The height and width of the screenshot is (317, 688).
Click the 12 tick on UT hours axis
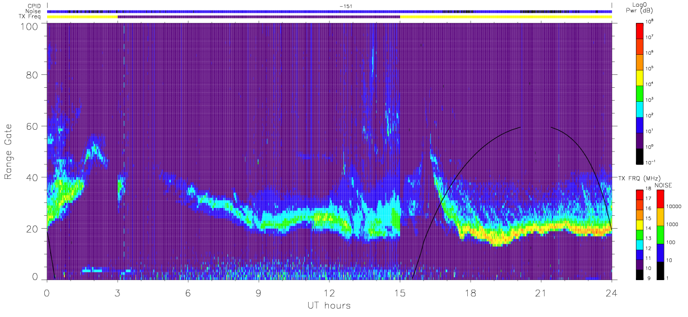tap(329, 292)
